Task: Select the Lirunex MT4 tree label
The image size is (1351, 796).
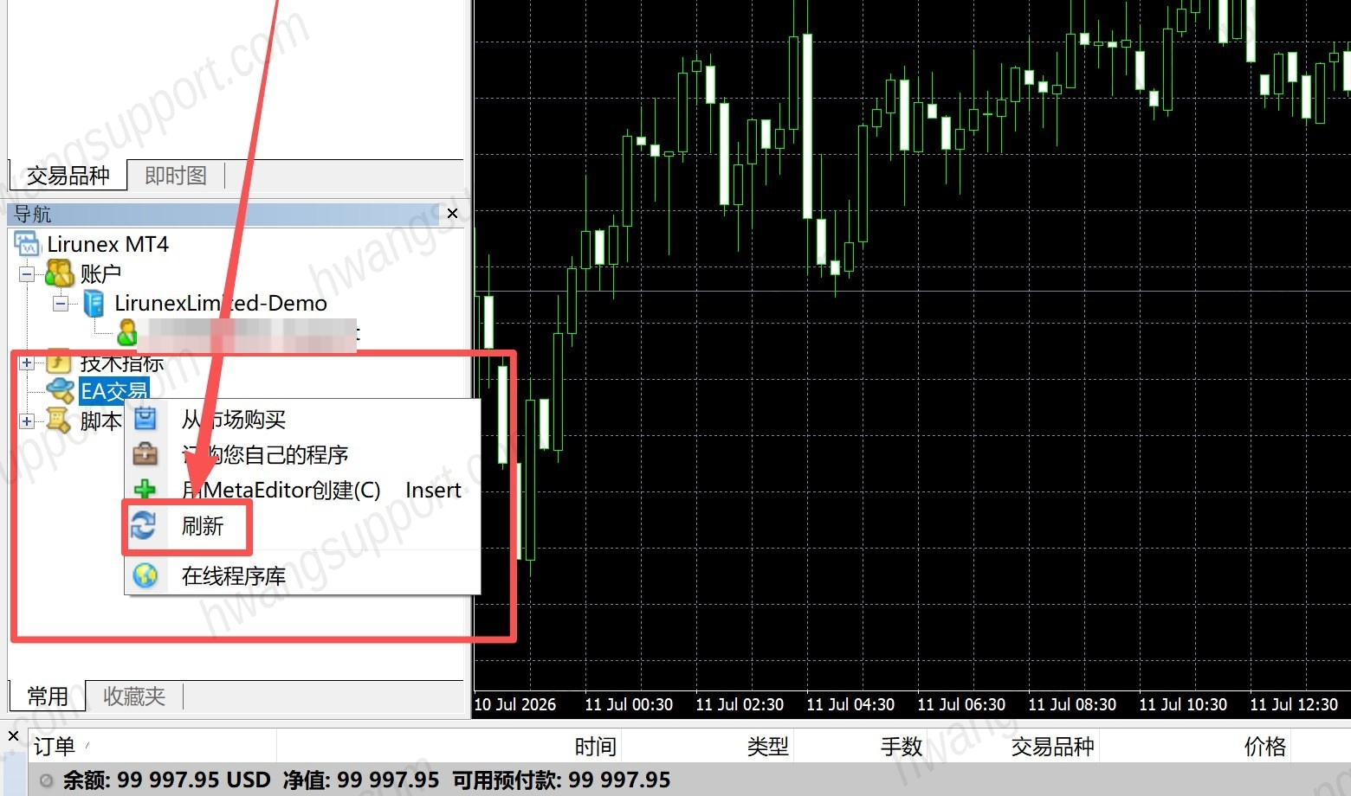Action: point(107,244)
